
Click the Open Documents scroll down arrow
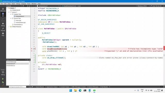[30, 84]
